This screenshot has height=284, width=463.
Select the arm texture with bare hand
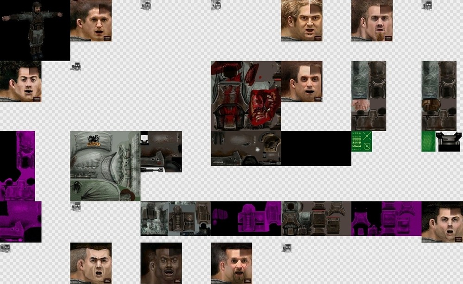pos(369,95)
